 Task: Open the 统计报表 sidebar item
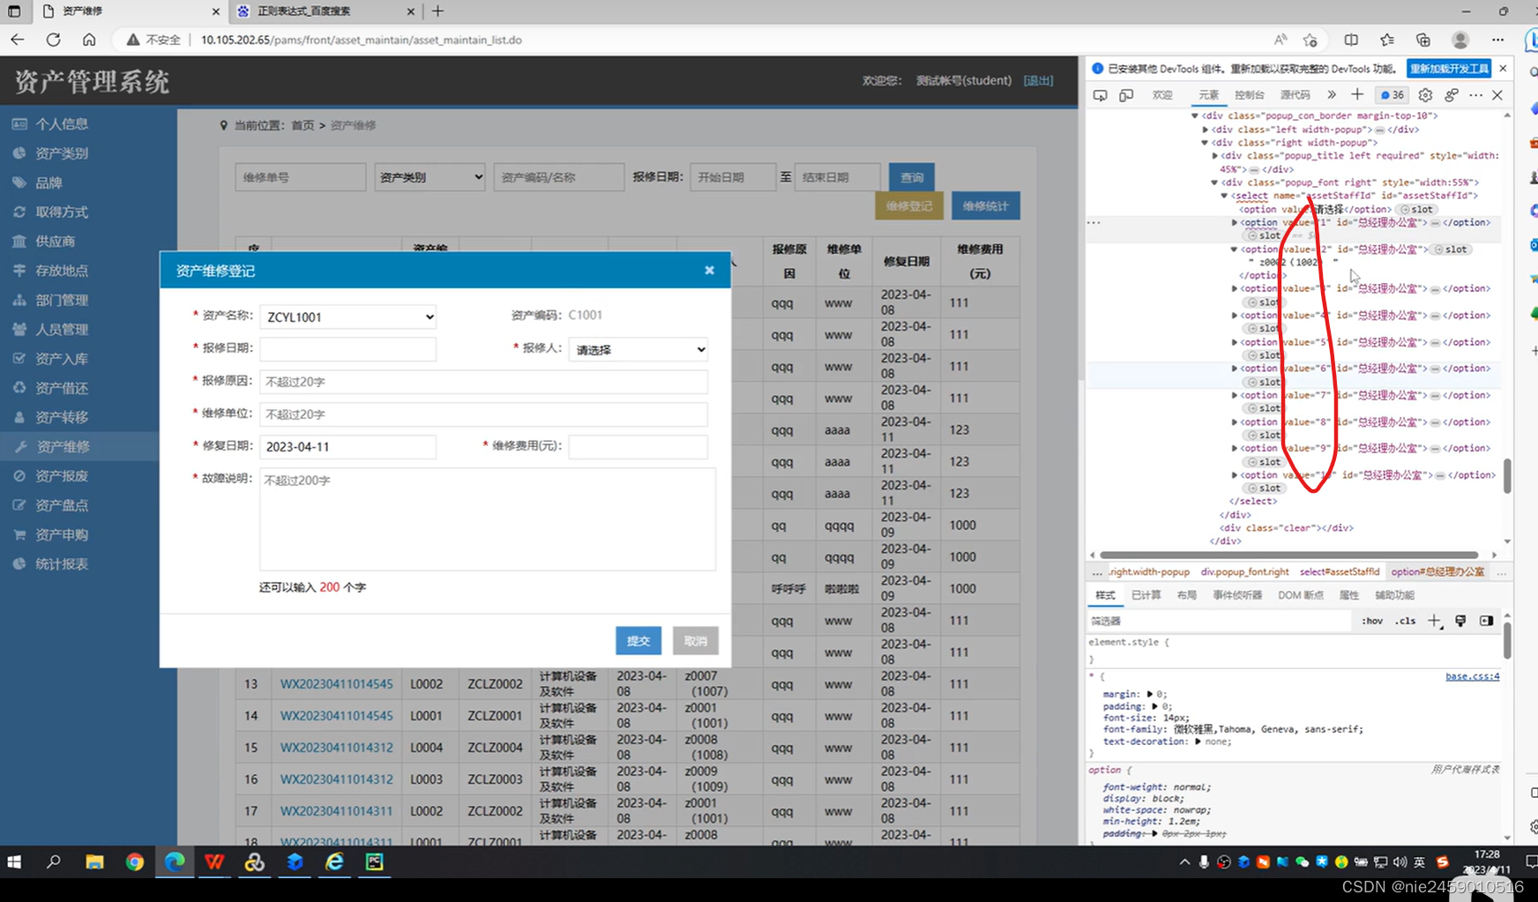pyautogui.click(x=61, y=563)
